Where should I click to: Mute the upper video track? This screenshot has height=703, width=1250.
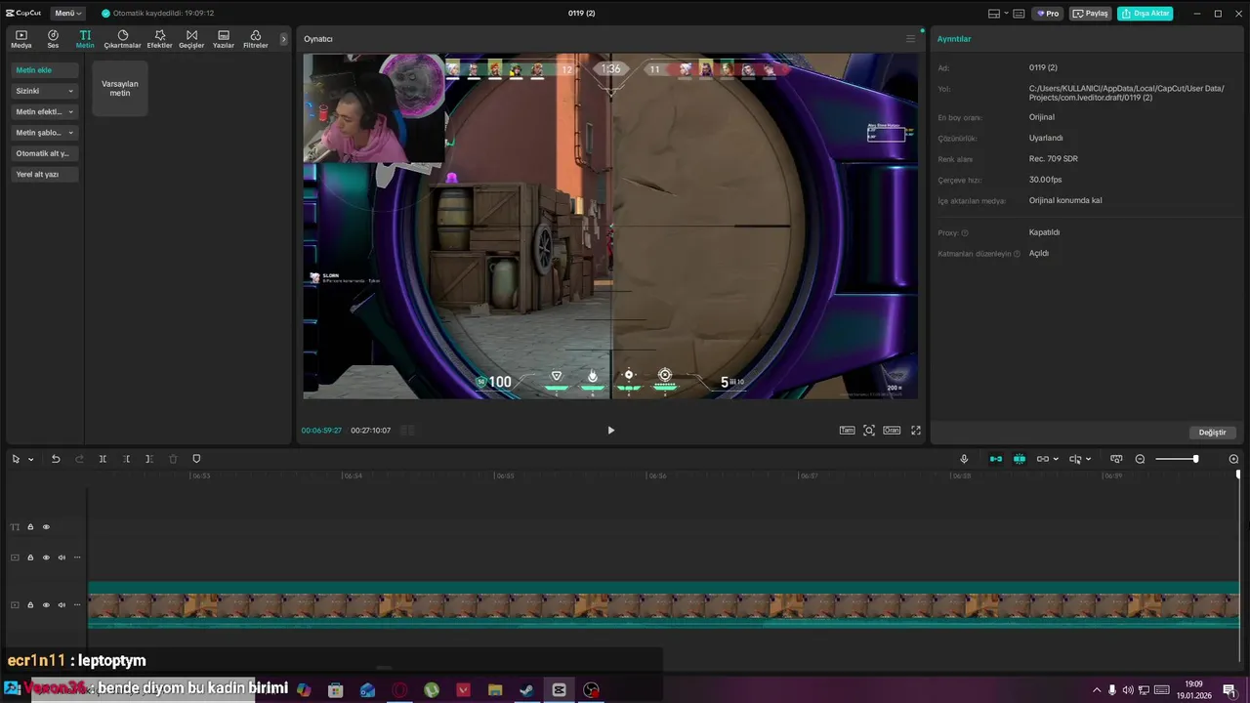62,558
